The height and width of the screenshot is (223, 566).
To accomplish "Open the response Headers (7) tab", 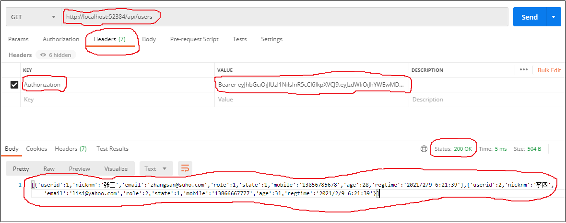I will tap(71, 149).
